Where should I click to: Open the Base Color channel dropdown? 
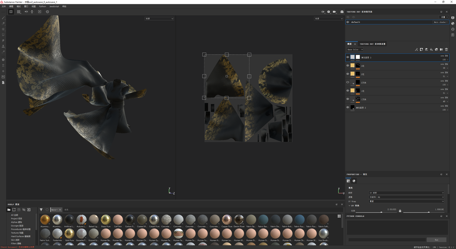355,50
